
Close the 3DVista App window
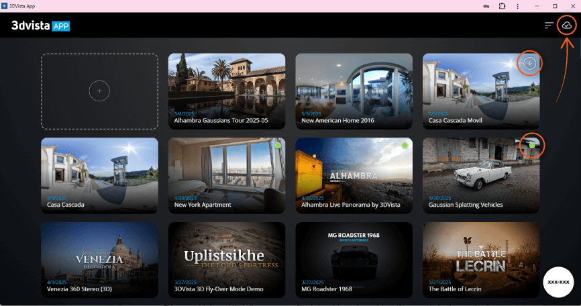[572, 6]
